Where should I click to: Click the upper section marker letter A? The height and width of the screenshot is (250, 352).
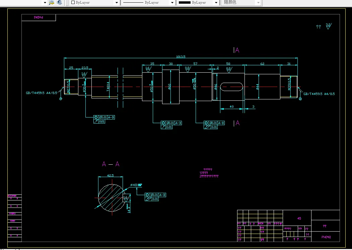point(237,50)
